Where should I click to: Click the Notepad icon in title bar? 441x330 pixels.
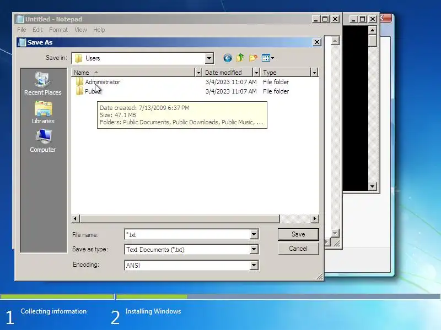[20, 19]
